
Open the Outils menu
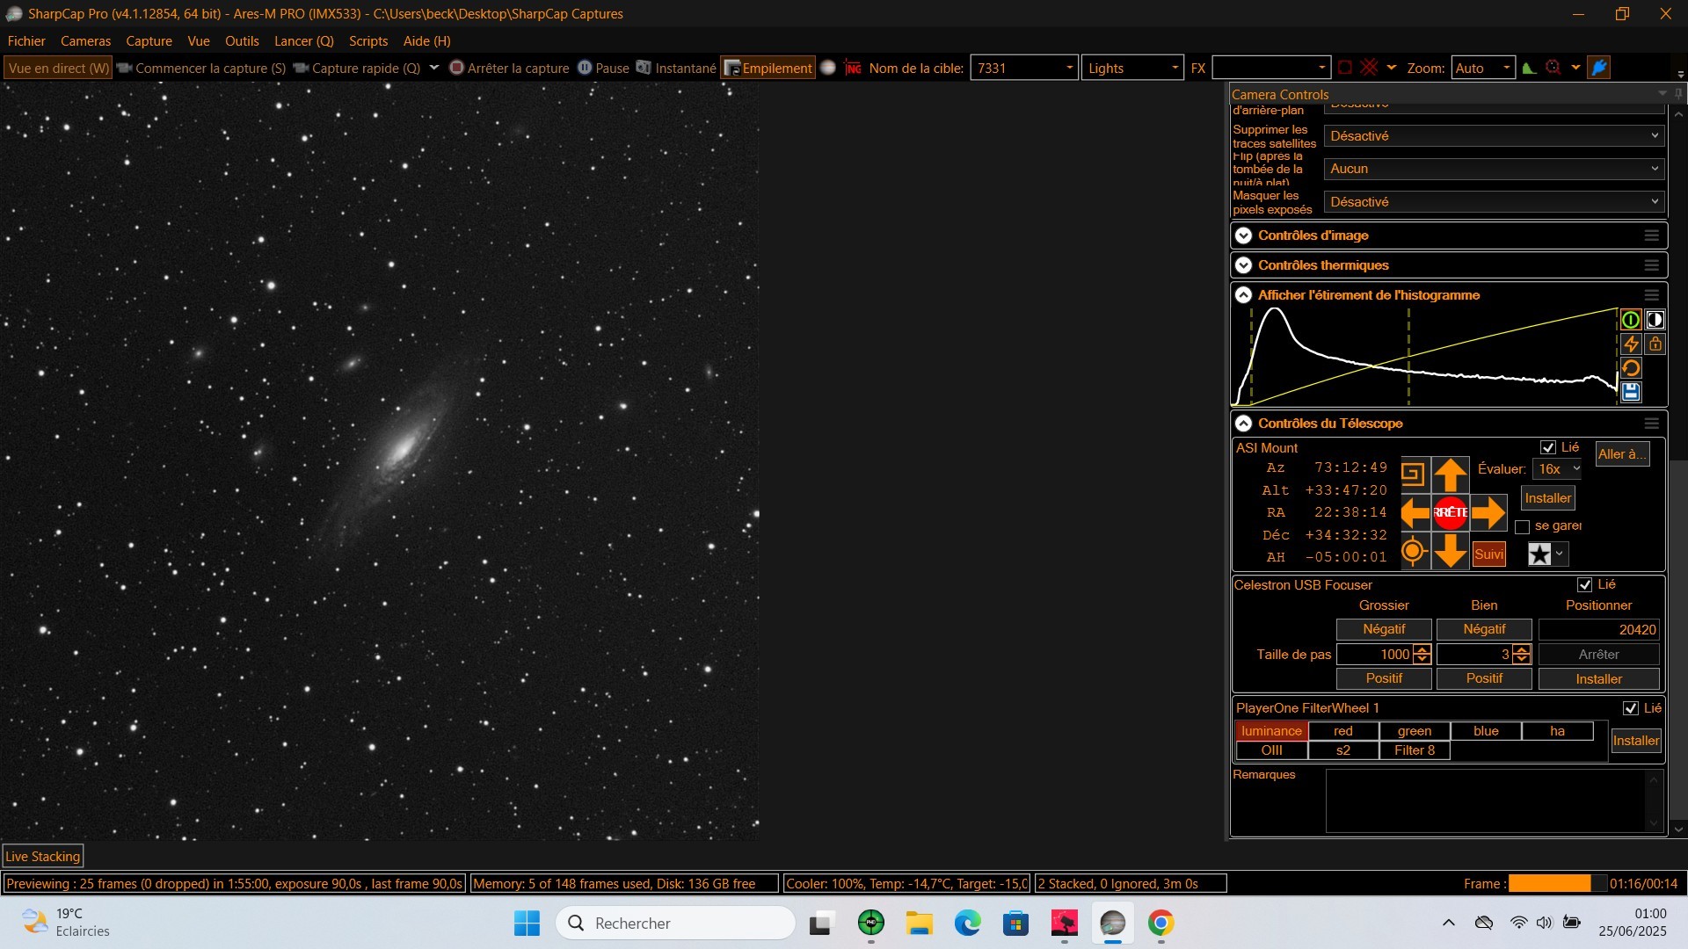coord(242,41)
